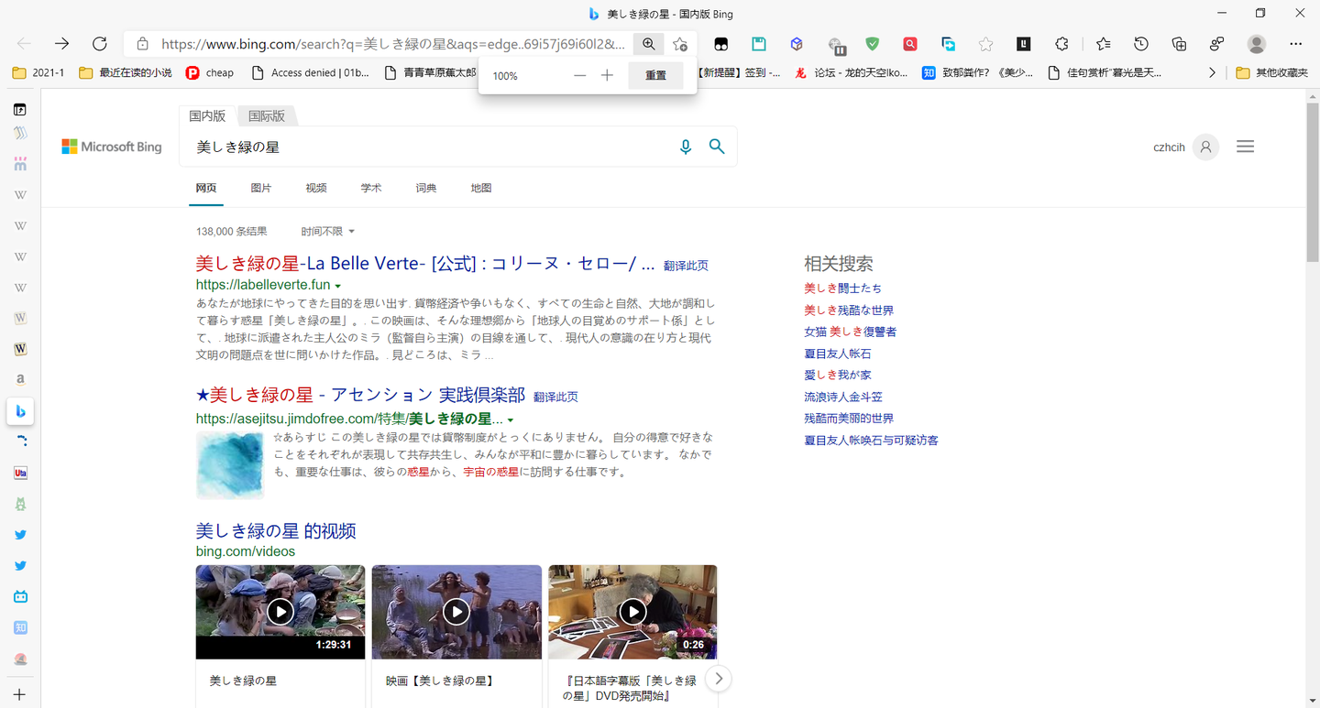Viewport: 1320px width, 708px height.
Task: Play the 美しき緑の星 video thumbnail
Action: point(280,612)
